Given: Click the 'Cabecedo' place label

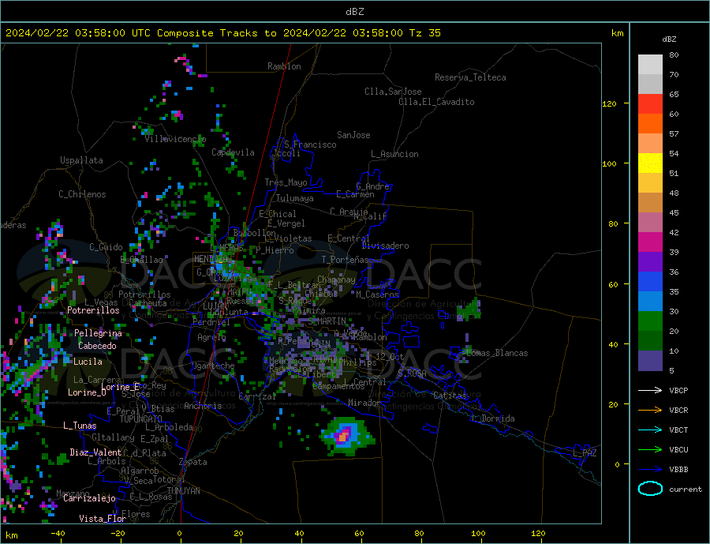Looking at the screenshot, I should point(97,346).
